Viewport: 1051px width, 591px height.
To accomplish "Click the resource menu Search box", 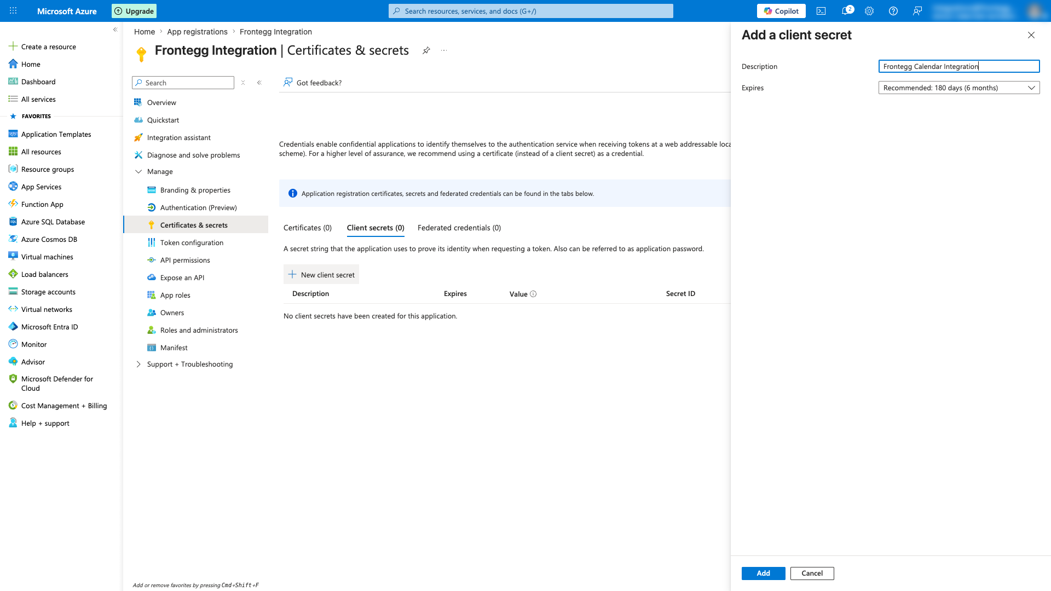I will (183, 83).
